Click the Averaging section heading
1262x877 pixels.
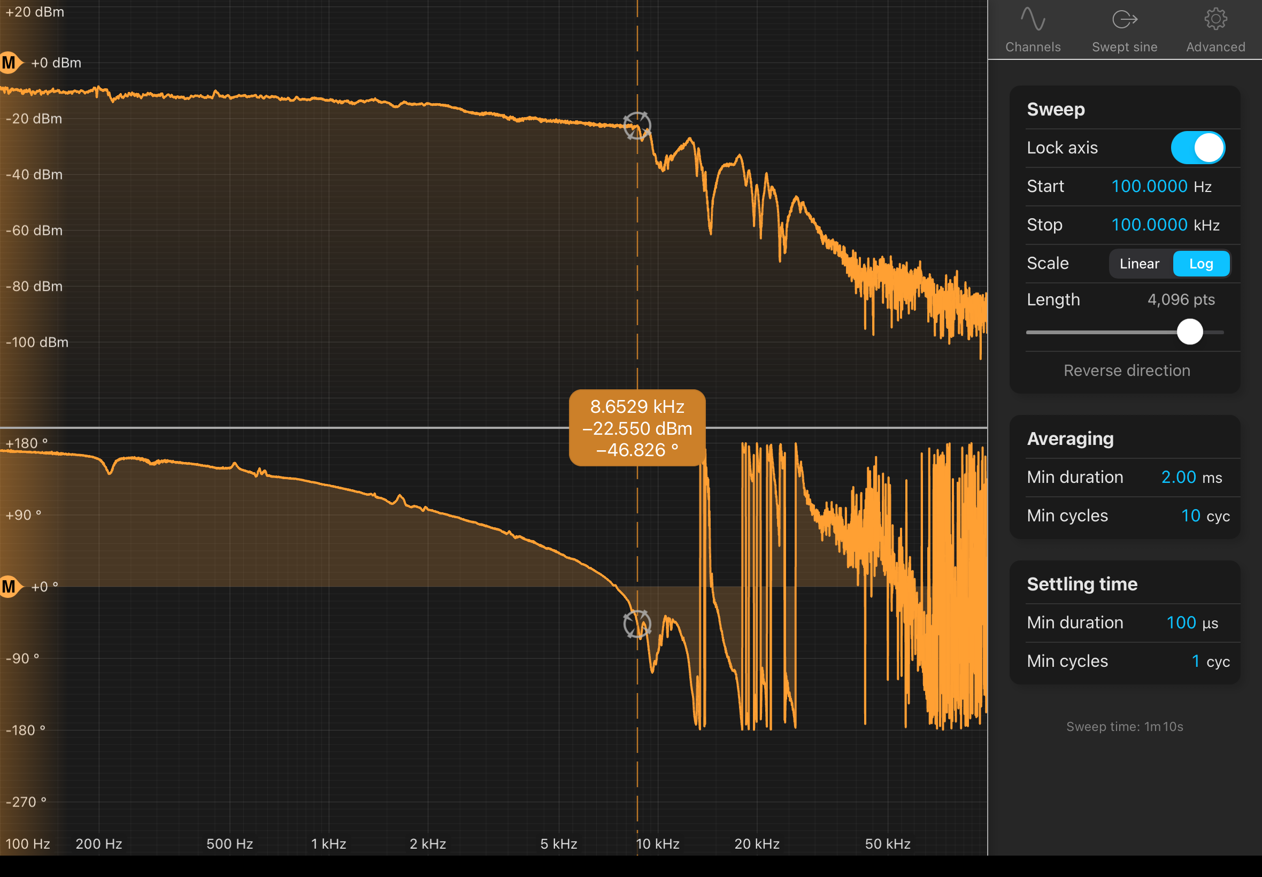tap(1070, 438)
